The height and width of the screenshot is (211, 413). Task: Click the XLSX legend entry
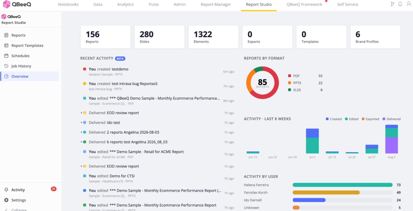coord(305,90)
